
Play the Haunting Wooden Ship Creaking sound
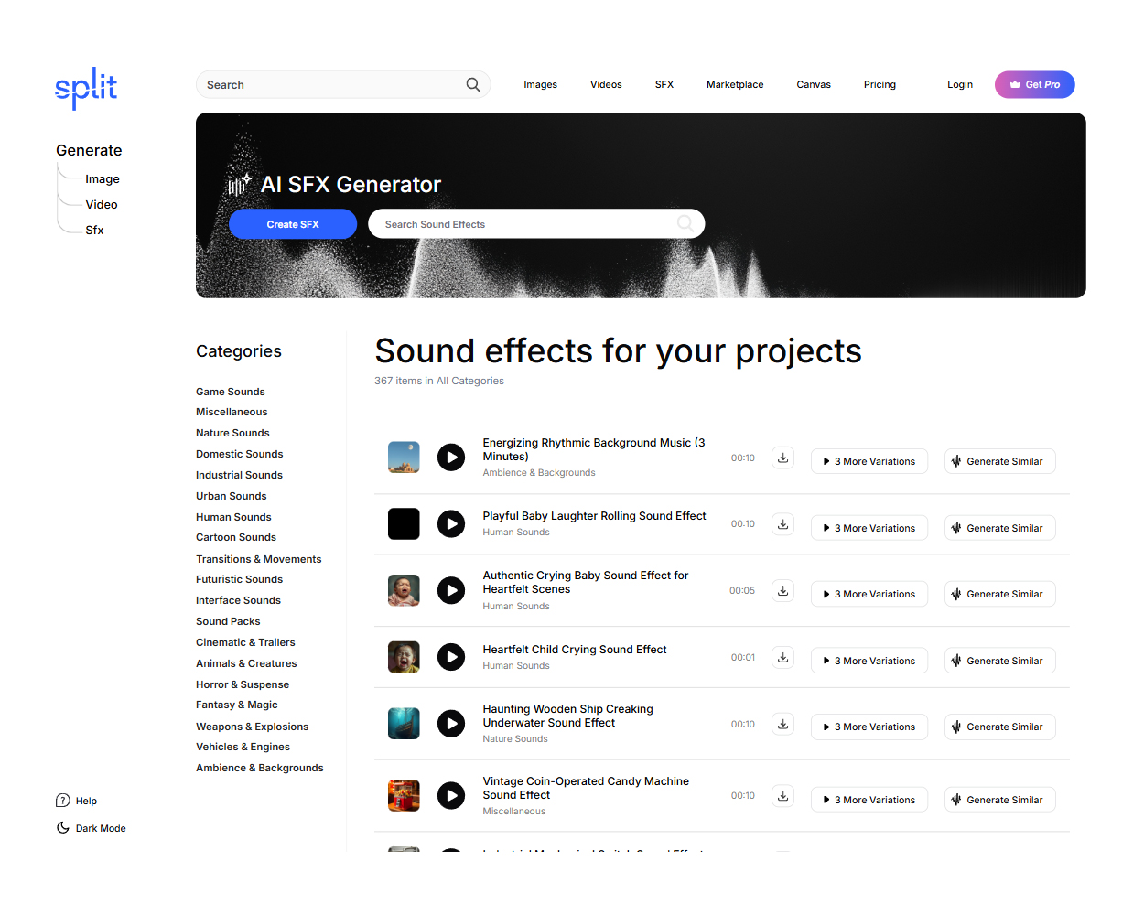[x=451, y=724]
